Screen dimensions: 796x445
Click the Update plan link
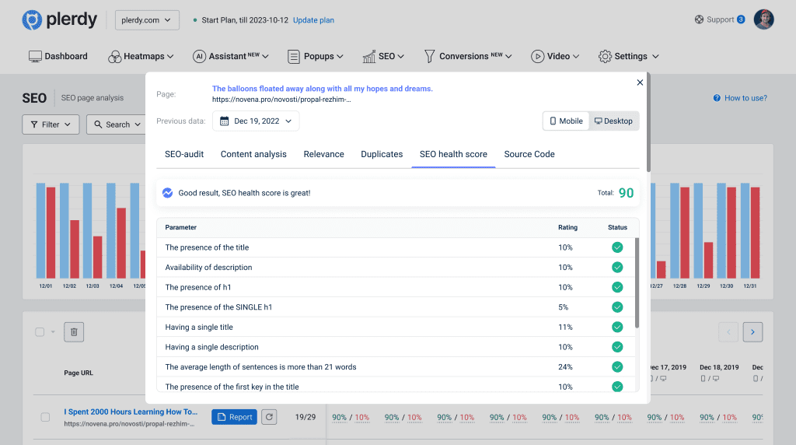click(x=314, y=20)
